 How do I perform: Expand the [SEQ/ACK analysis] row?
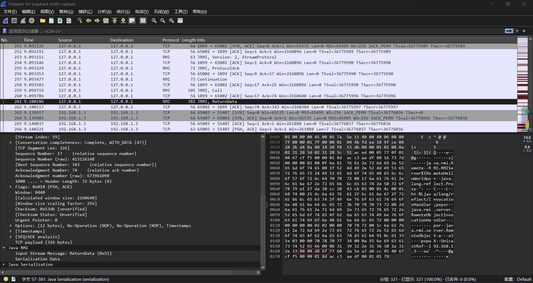coord(11,237)
